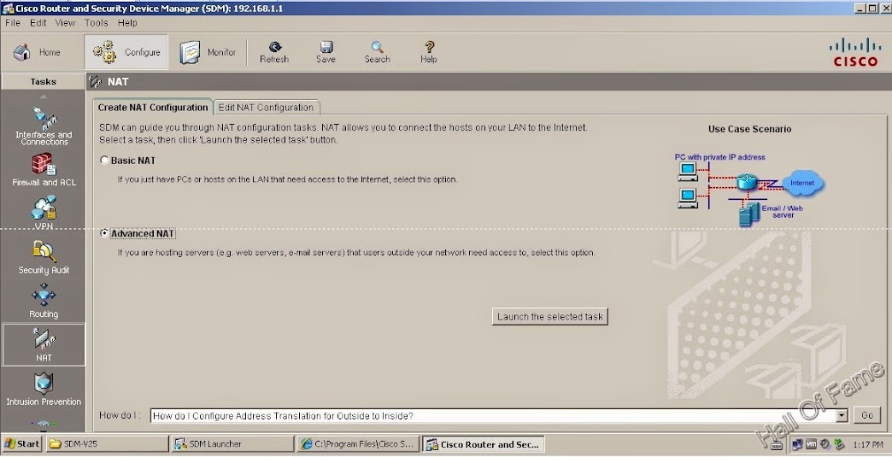Image resolution: width=892 pixels, height=457 pixels.
Task: Open the Home view
Action: 38,52
